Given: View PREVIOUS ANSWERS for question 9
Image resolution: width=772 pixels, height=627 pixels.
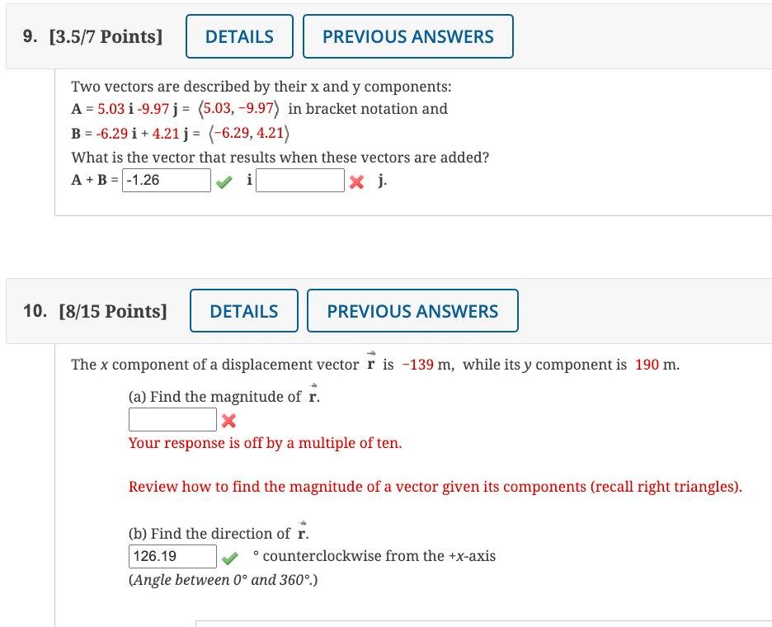Looking at the screenshot, I should click(x=408, y=36).
